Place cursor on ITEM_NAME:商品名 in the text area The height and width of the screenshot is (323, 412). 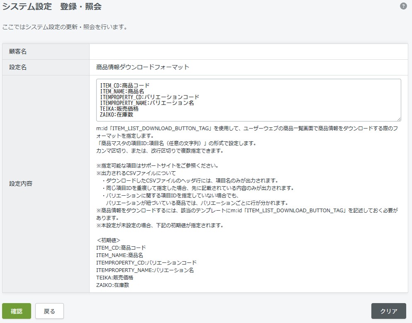click(122, 92)
